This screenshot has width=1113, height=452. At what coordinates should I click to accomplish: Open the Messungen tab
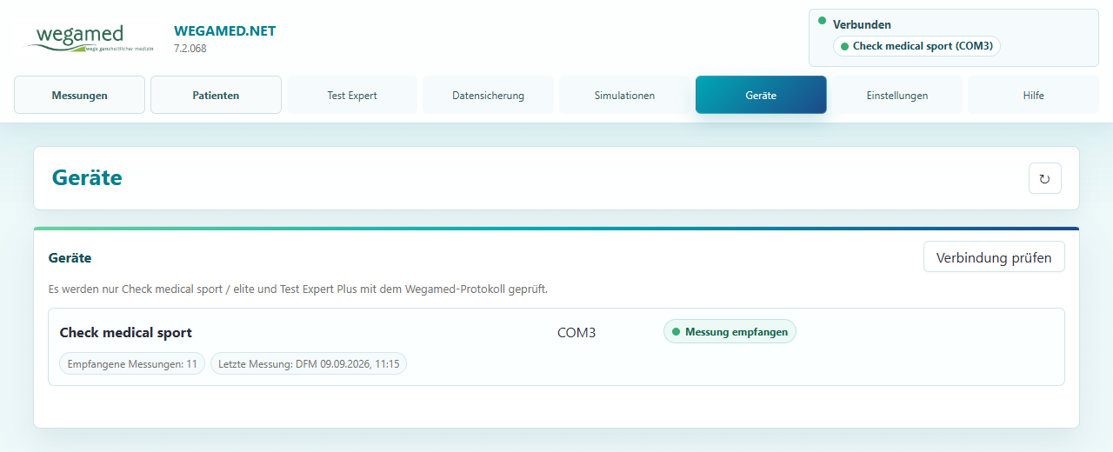[79, 95]
